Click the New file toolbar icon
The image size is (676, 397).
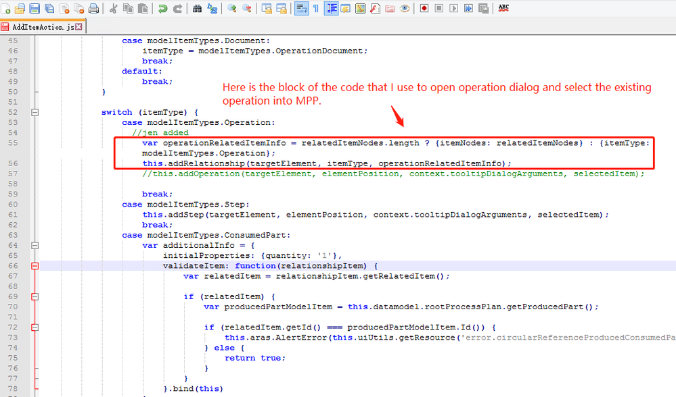5,9
